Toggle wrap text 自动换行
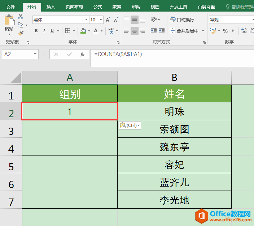Viewport: 254px width, 226px height. coord(182,20)
